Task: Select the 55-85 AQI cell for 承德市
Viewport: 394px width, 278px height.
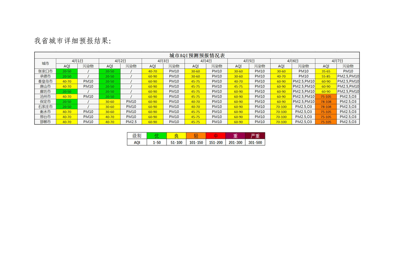Action: [326, 76]
